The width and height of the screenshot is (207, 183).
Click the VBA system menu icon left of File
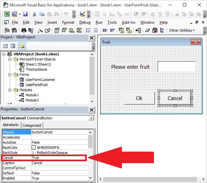pyautogui.click(x=6, y=22)
